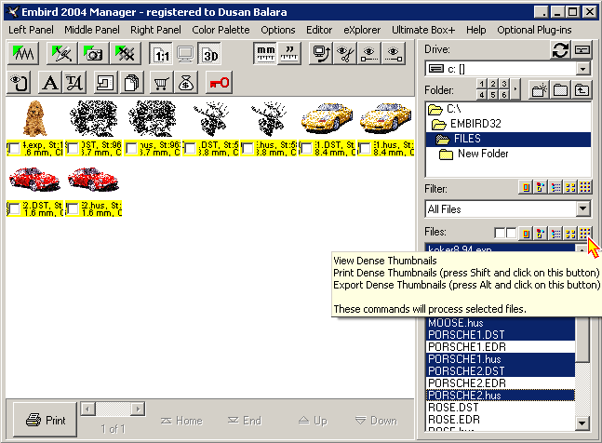Click the Filter row dense grid icon
Image resolution: width=602 pixels, height=443 pixels.
[x=584, y=187]
